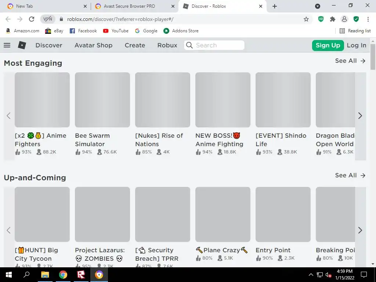Viewport: 376px width, 282px height.
Task: Go back in Up-and-Coming carousel
Action: pos(9,231)
